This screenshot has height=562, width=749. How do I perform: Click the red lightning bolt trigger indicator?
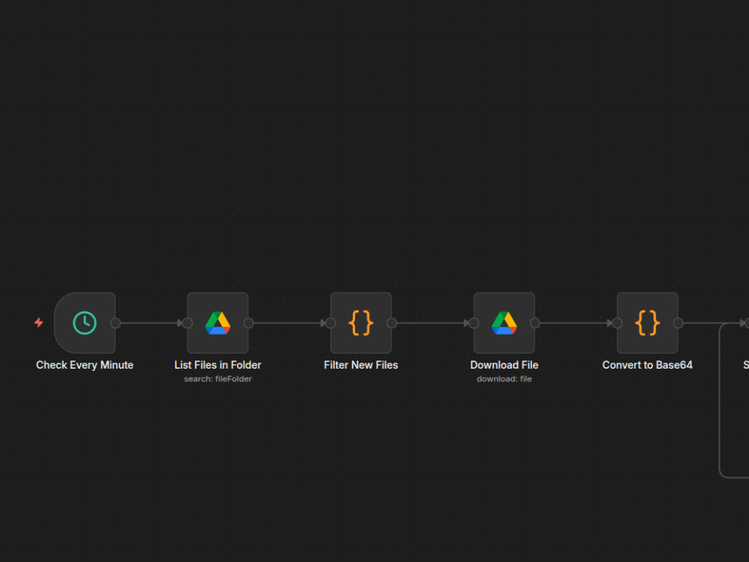point(39,322)
